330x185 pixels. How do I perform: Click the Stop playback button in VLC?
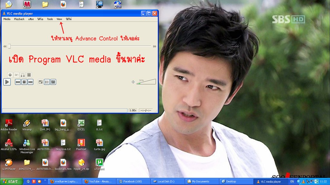[24, 82]
